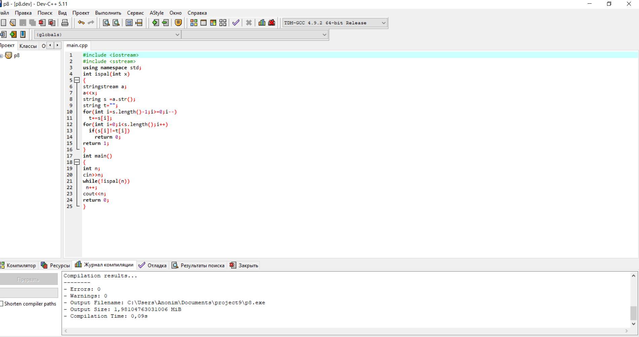Click the new-item icon at start of second toolbar row

3,34
